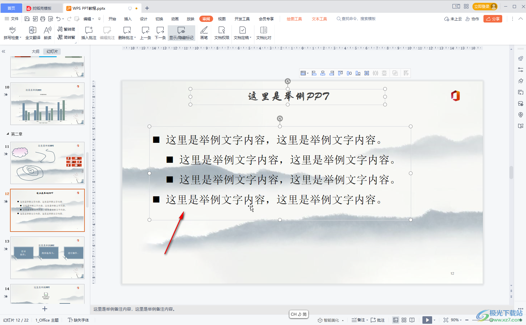Switch to the 大纲 outline tab
This screenshot has height=325, width=526.
[35, 51]
